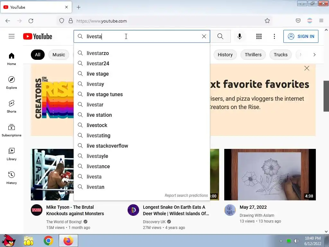329x247 pixels.
Task: Open the YouTube apps grid
Action: point(259,36)
